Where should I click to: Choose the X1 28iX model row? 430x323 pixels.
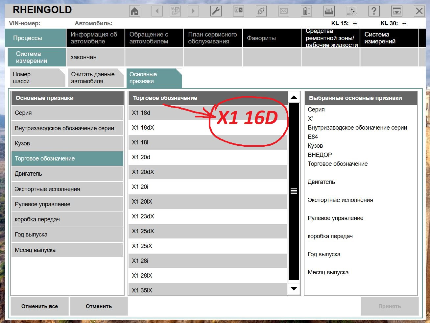[x=208, y=276]
